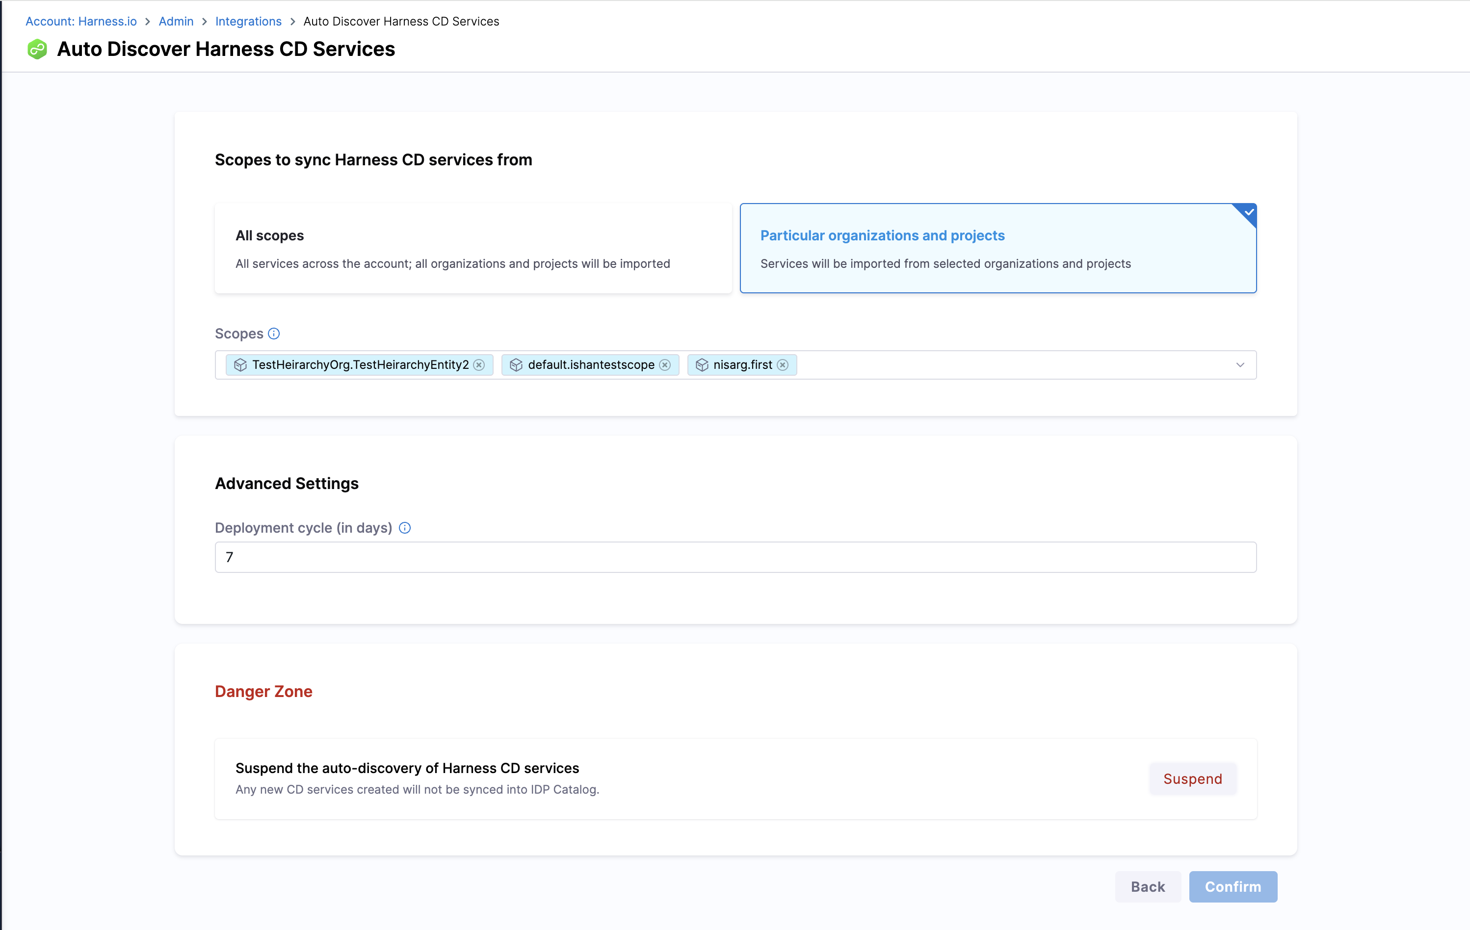Click the cube icon on the default.ishantestscope tag
Screen dimensions: 1470x930
[517, 365]
